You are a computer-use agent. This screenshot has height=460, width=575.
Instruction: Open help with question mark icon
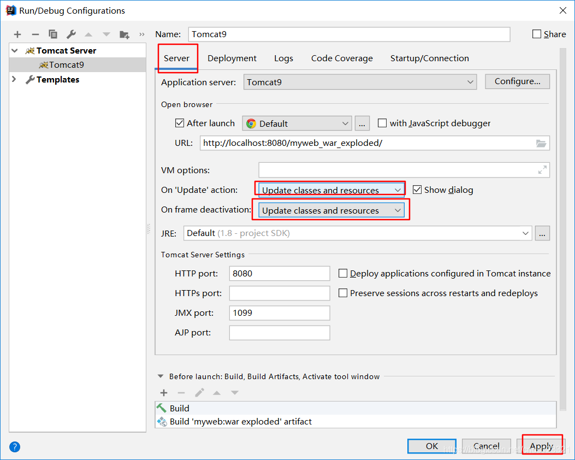15,447
